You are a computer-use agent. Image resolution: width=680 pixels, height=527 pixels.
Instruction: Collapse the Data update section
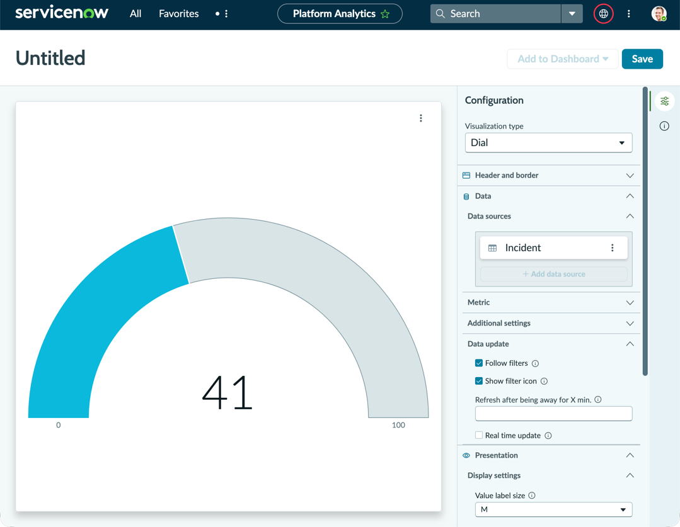tap(551, 344)
